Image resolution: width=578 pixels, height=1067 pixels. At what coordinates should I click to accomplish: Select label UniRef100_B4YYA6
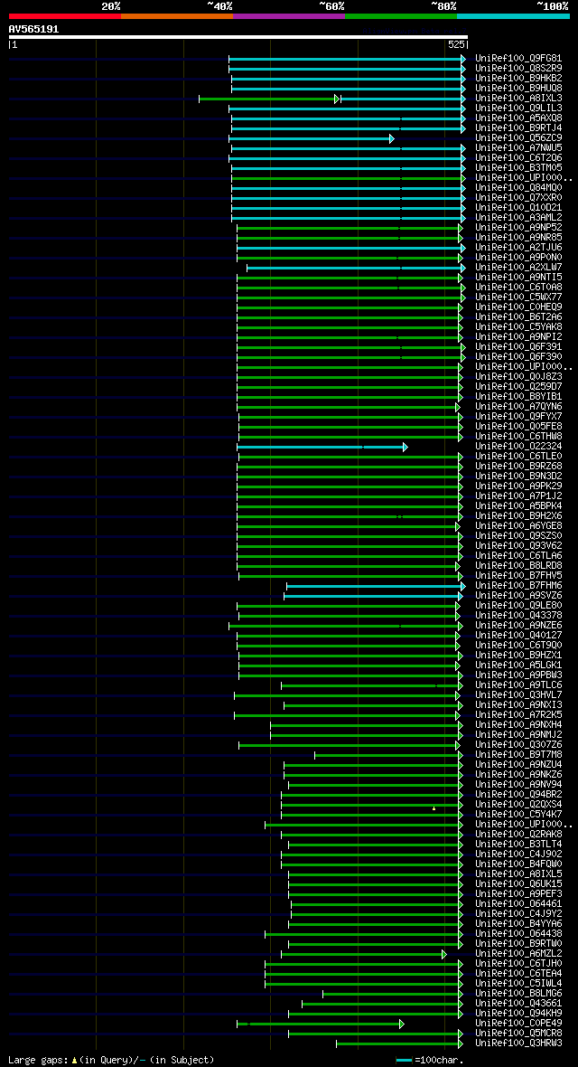(x=518, y=922)
